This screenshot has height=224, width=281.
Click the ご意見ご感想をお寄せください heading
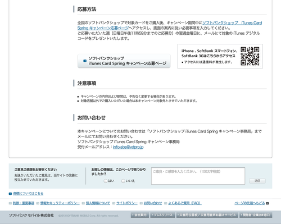coord(35,170)
